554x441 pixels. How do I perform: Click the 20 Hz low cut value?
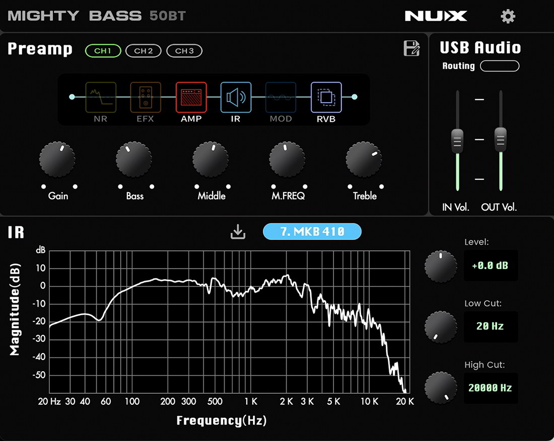click(x=491, y=327)
